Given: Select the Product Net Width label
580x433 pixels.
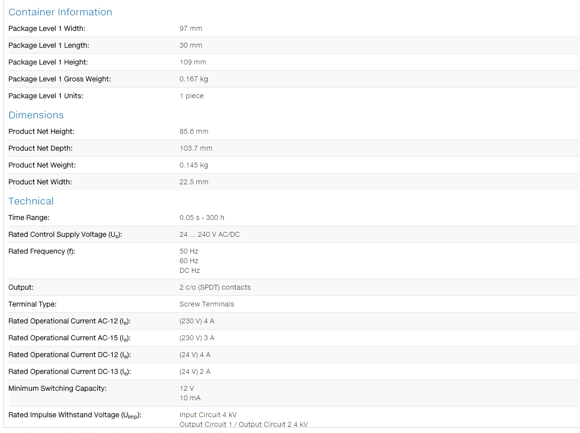Looking at the screenshot, I should point(40,182).
